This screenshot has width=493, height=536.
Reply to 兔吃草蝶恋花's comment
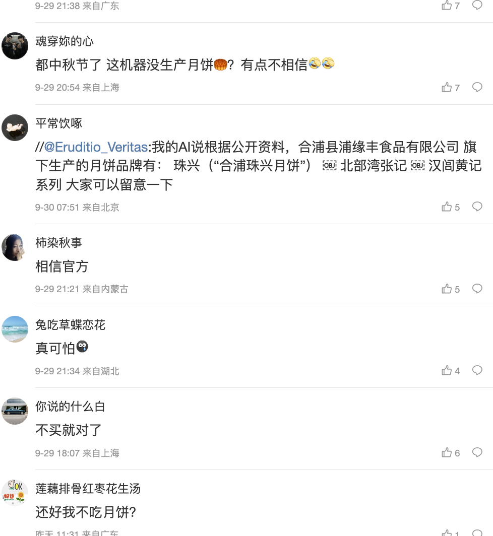477,371
